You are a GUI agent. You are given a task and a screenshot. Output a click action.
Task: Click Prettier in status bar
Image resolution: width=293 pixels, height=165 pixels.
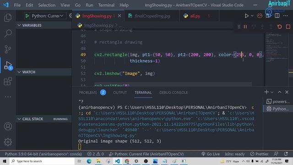tap(259, 154)
